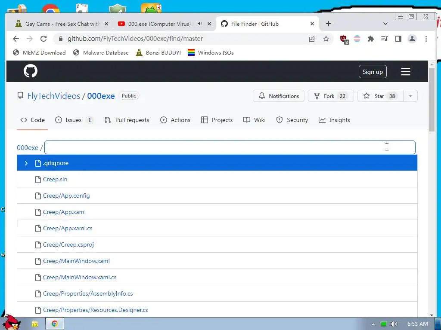
Task: Open the GitHub hamburger menu
Action: 405,72
